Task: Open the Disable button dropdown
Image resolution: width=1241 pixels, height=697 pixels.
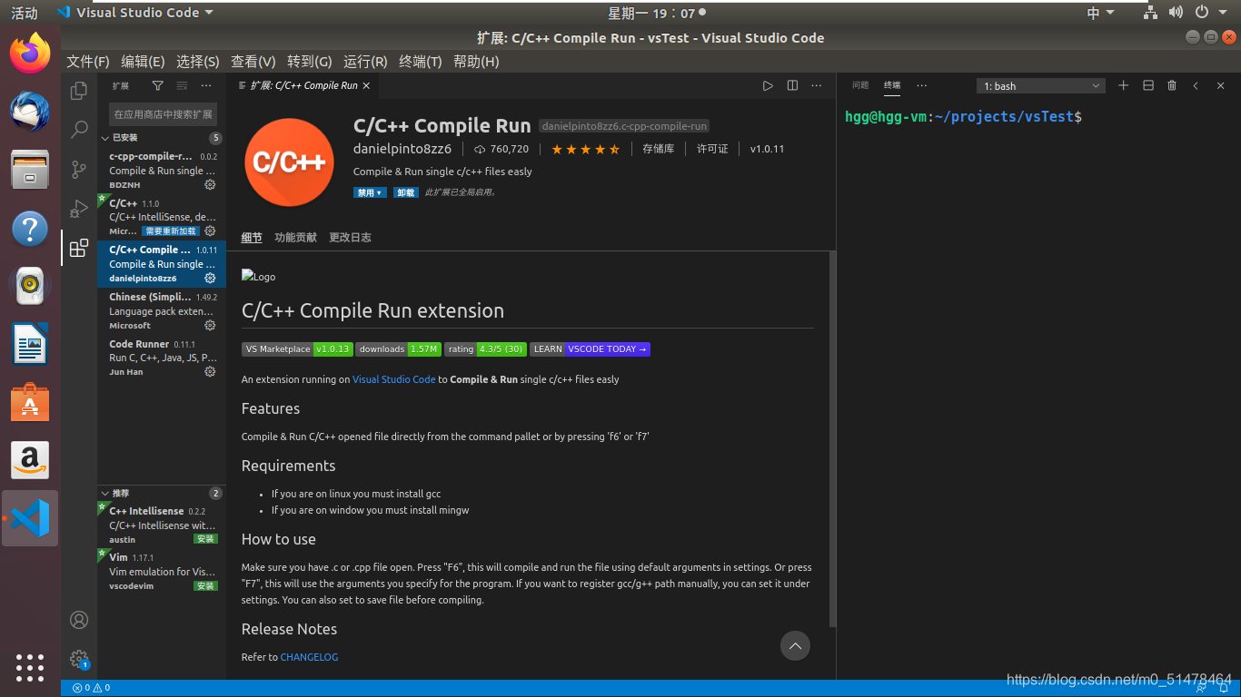Action: tap(370, 192)
